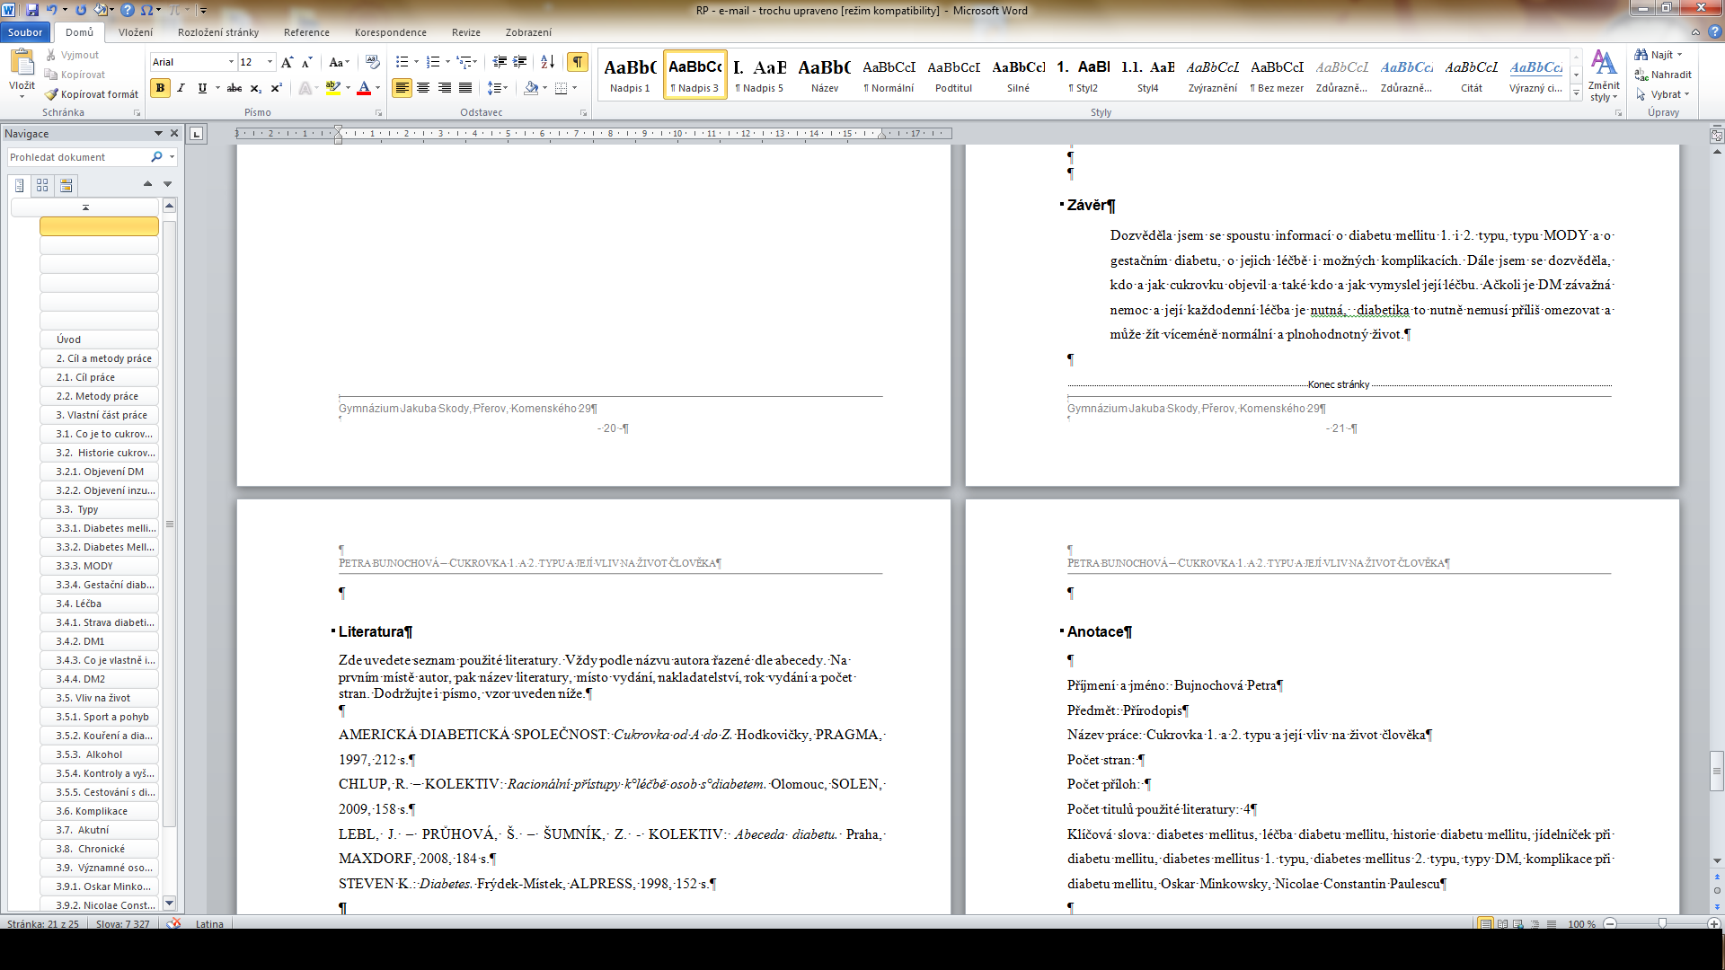
Task: Click the Clear Formatting eraser icon
Action: [x=372, y=62]
